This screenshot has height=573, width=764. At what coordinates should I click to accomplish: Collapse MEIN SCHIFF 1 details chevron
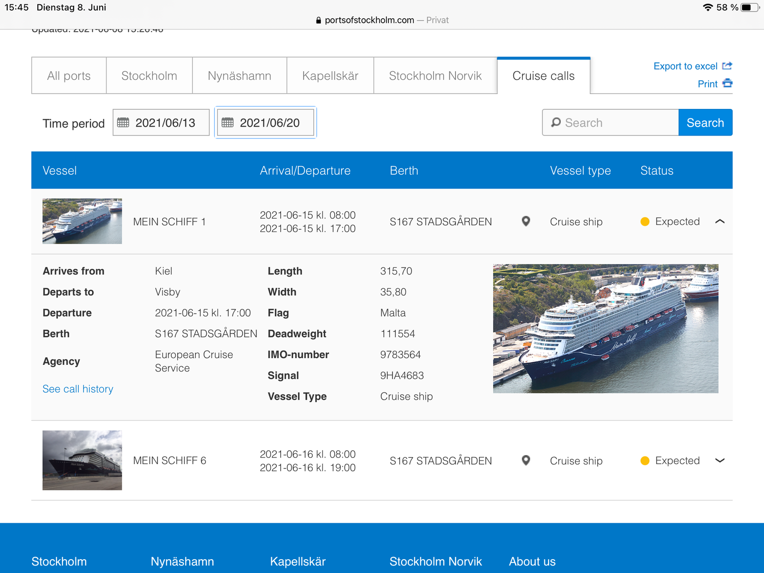click(x=720, y=222)
